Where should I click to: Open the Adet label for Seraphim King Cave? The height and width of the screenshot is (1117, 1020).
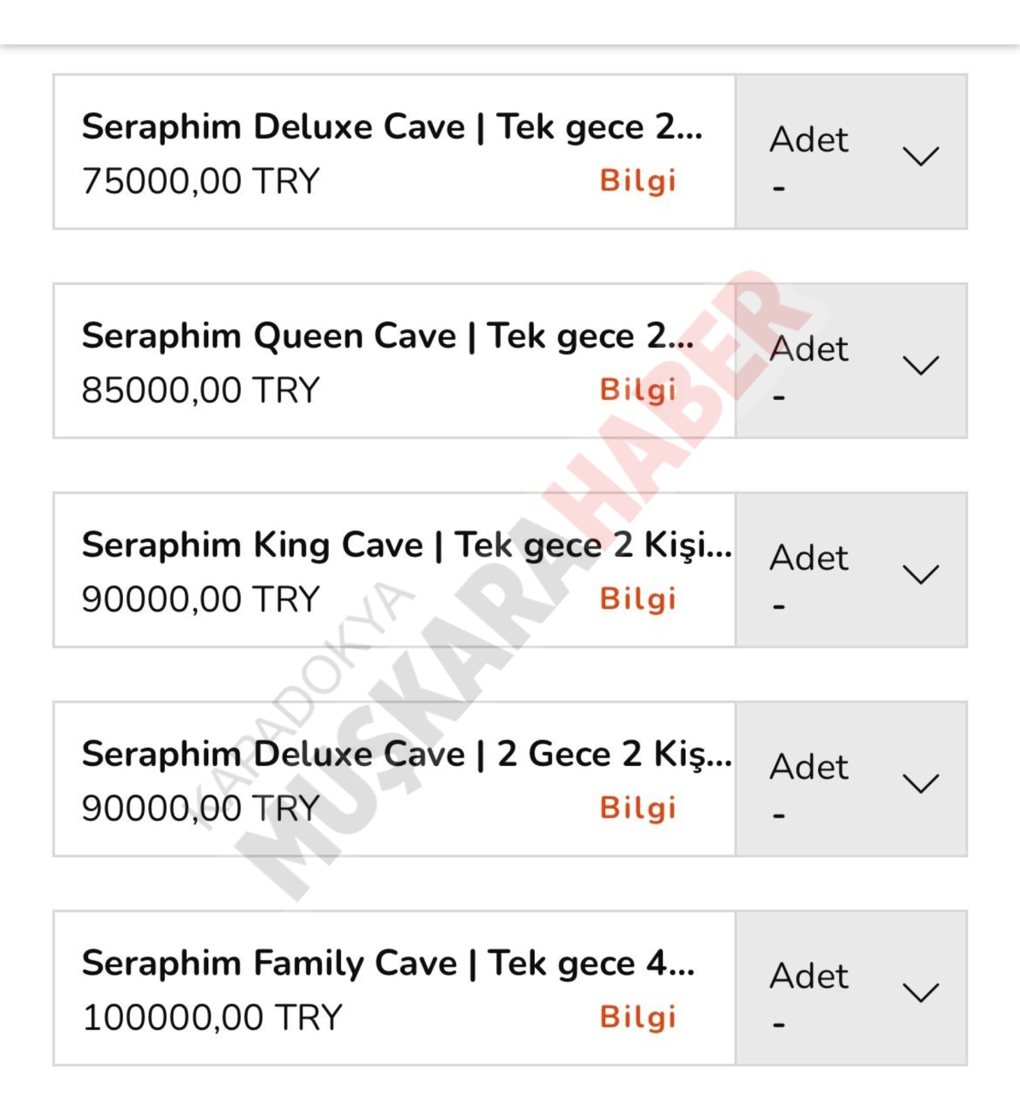pos(809,558)
